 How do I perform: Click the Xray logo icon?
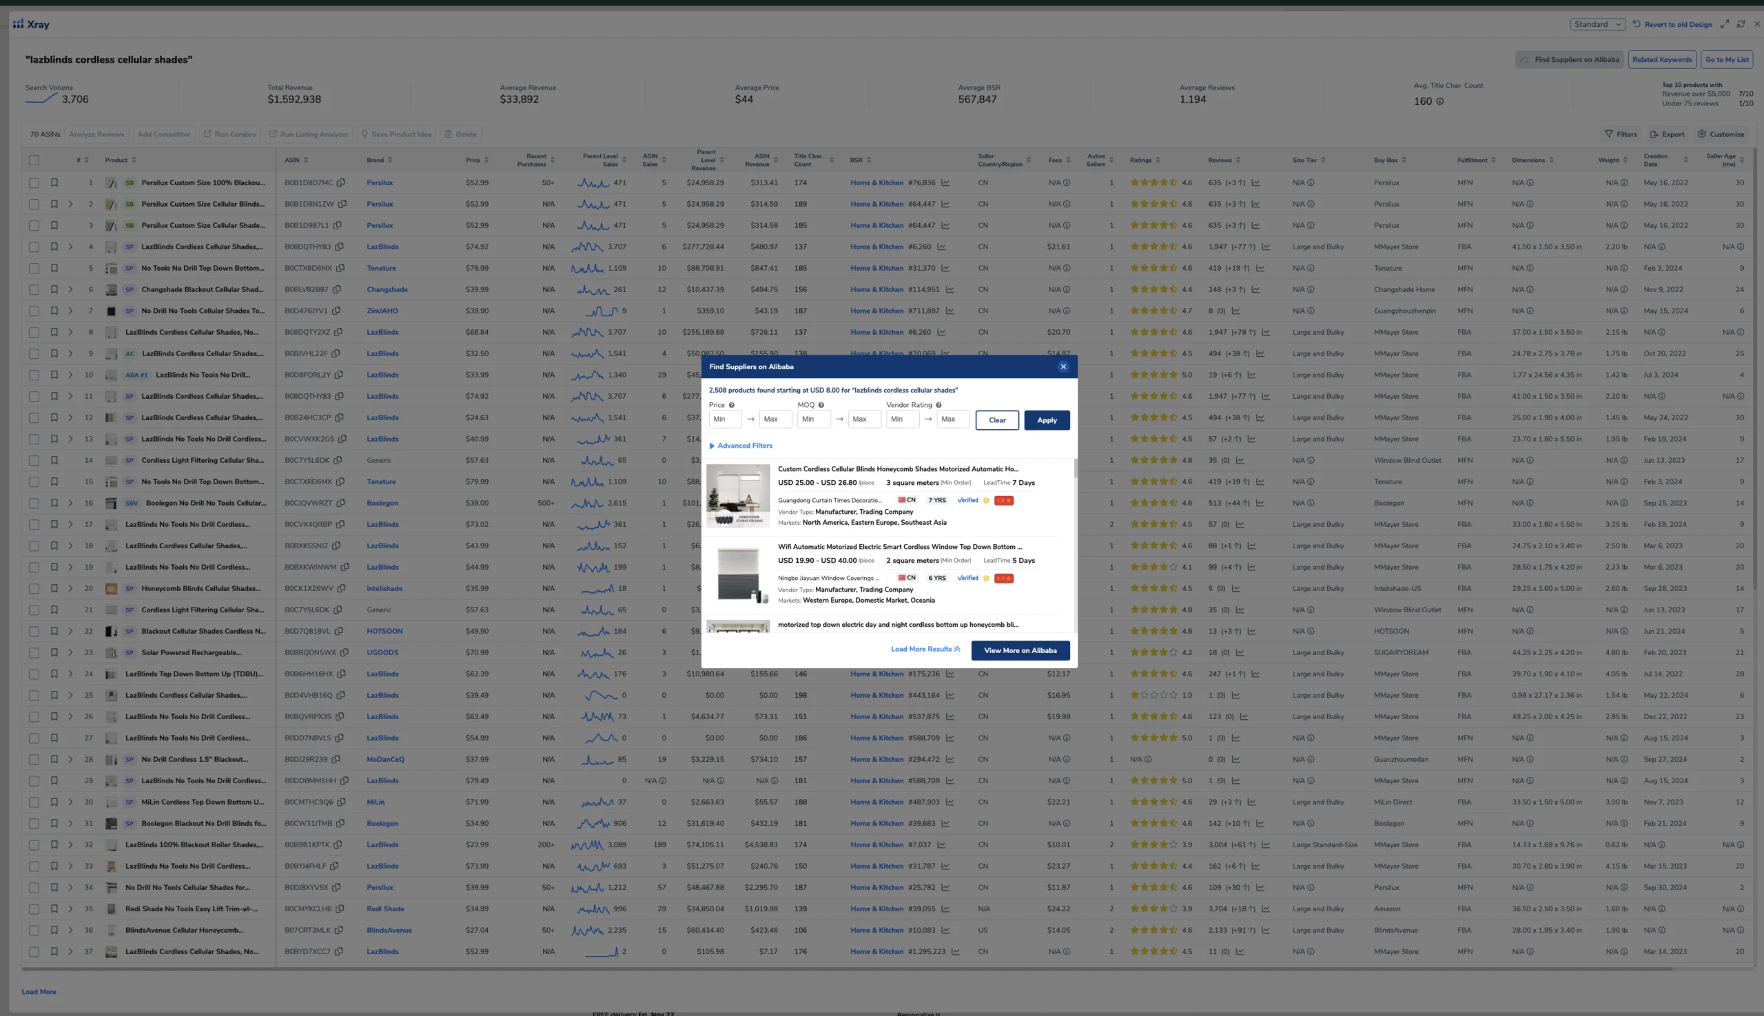18,23
